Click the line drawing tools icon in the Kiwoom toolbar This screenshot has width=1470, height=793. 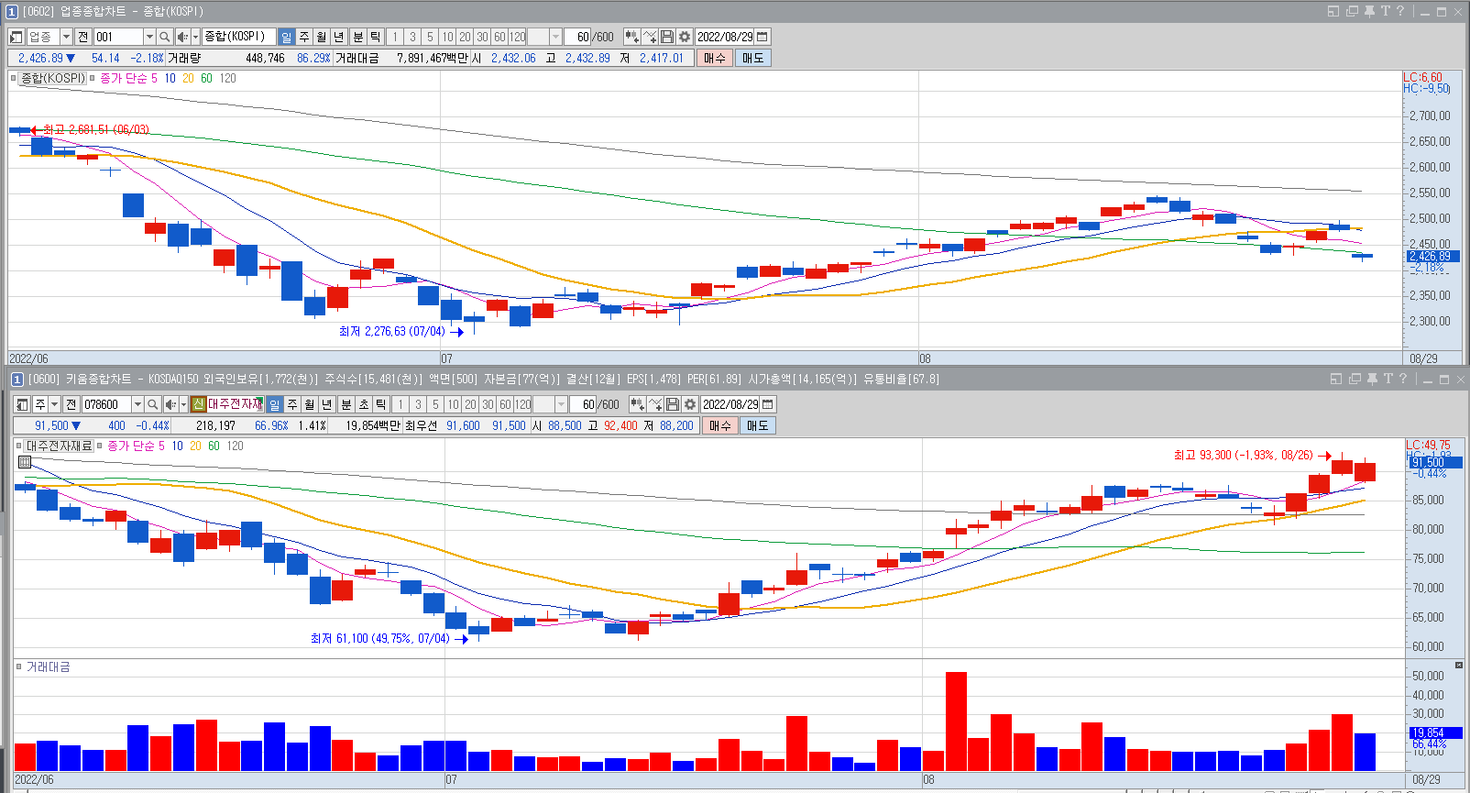point(655,404)
